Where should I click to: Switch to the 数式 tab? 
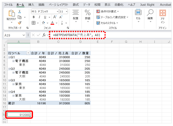click(x=76, y=5)
